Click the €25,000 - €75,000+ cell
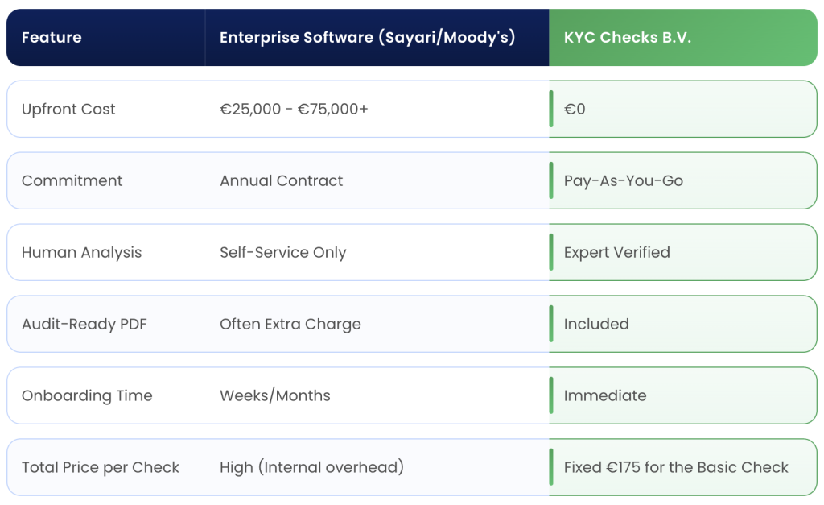 [x=294, y=110]
